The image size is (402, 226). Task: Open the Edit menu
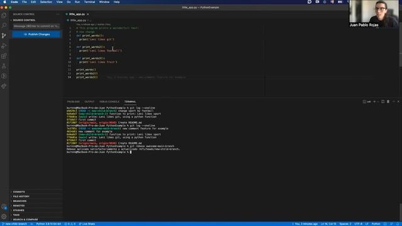33,2
